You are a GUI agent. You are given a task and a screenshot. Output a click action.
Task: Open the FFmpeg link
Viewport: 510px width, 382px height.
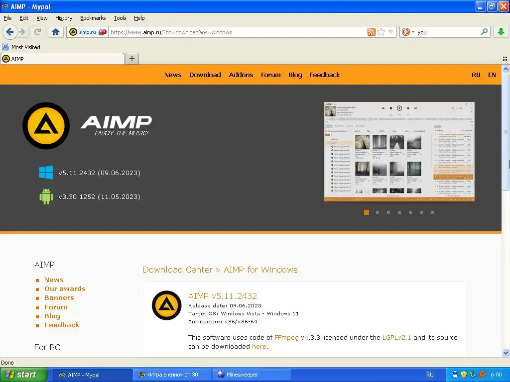[x=286, y=338]
